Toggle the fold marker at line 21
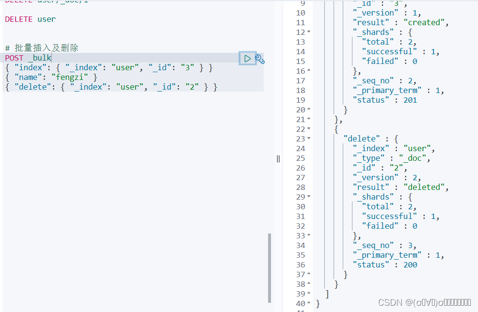478x312 pixels. pos(309,119)
